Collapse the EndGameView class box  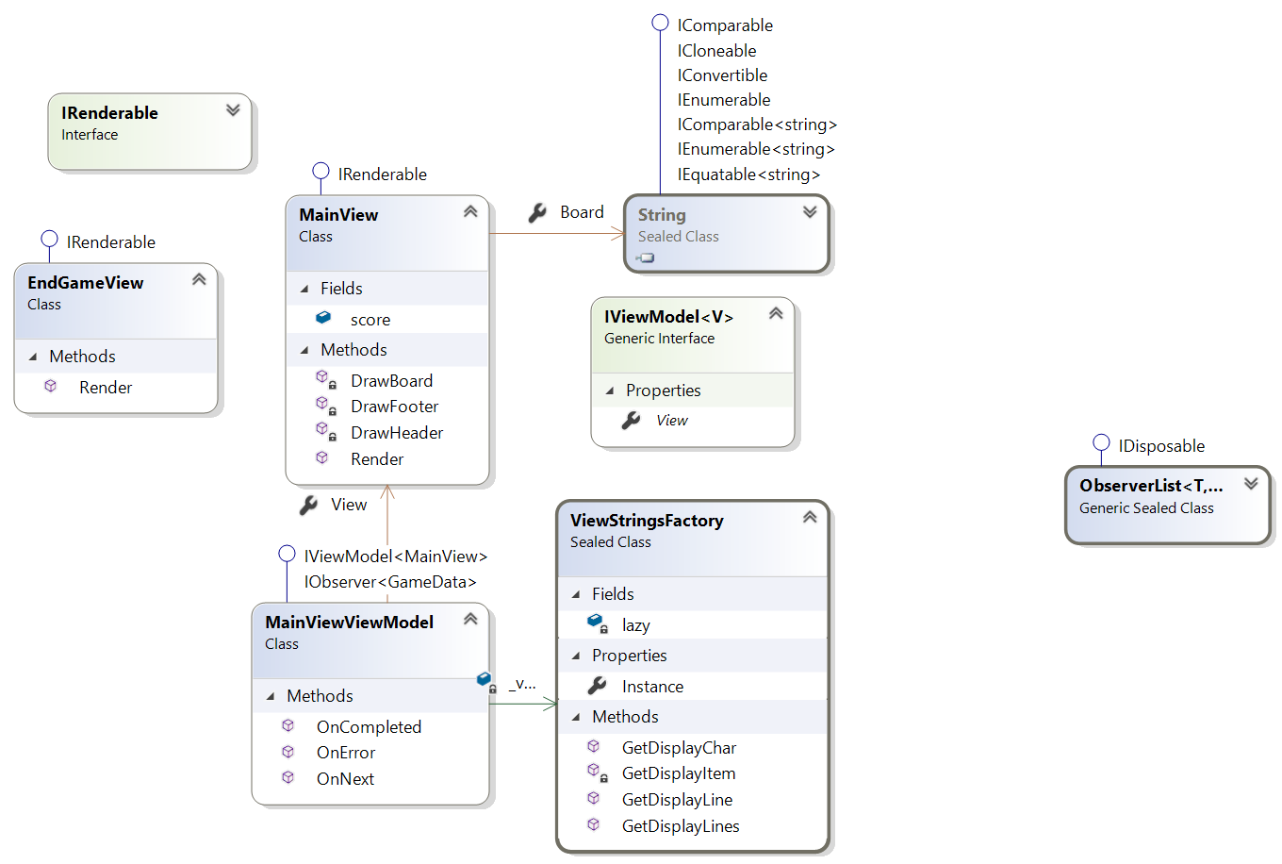[x=199, y=279]
